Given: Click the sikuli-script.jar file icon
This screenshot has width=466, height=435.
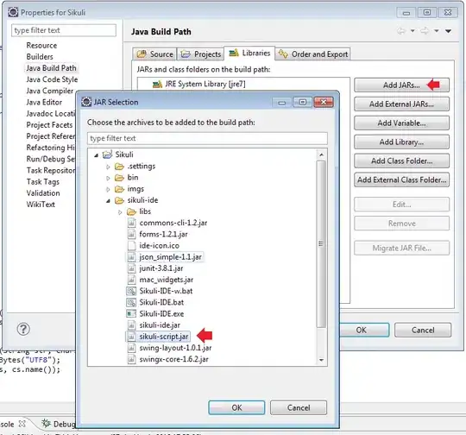Looking at the screenshot, I should [131, 337].
